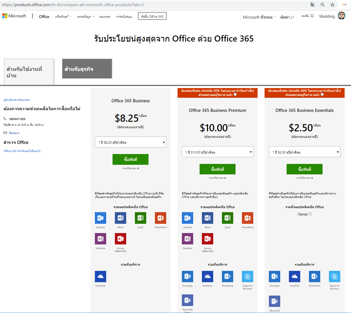Click the OneNote icon under Office 365 Business

[100, 239]
